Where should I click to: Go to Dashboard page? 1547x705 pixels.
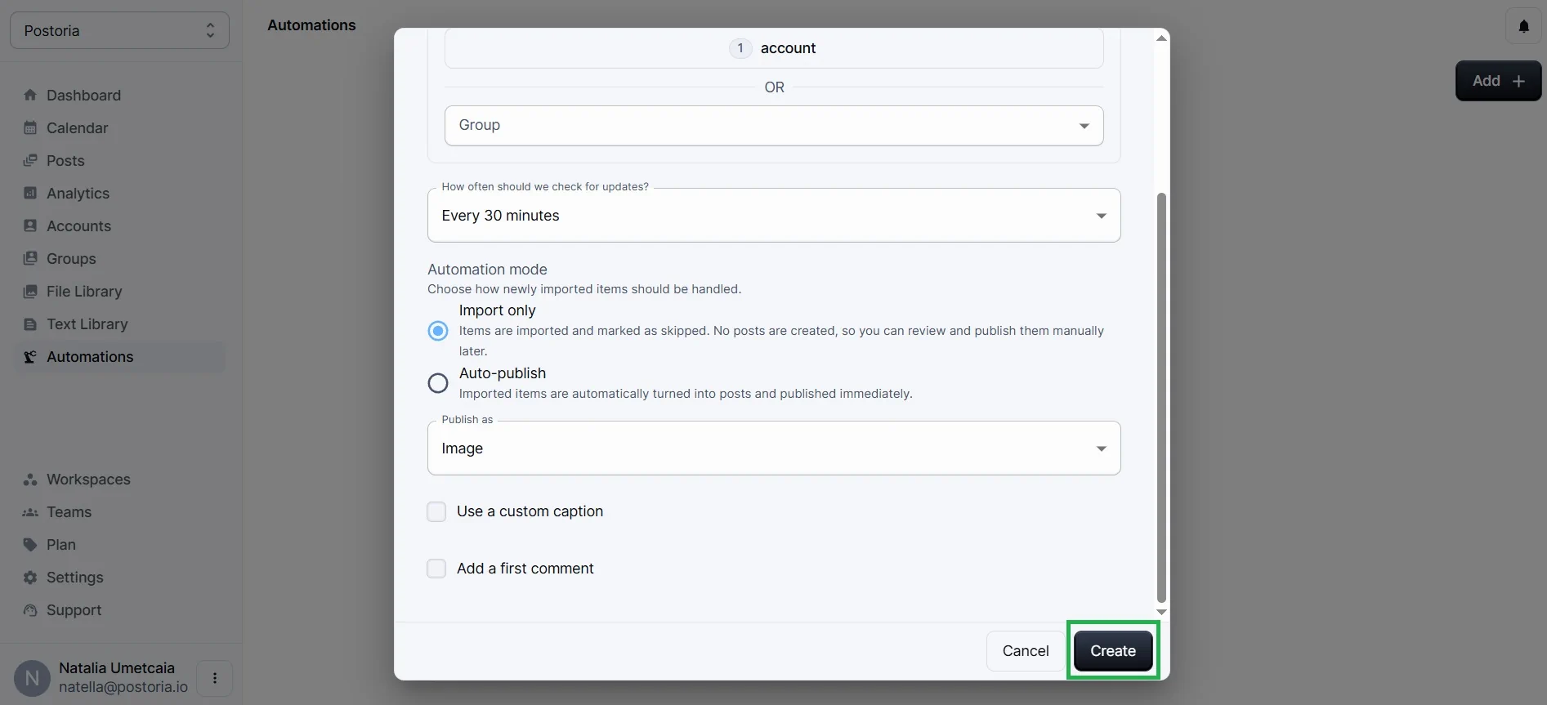[x=119, y=95]
